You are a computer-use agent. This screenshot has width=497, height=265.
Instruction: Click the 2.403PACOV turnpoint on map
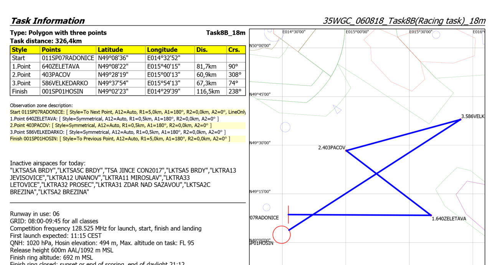pyautogui.click(x=346, y=150)
